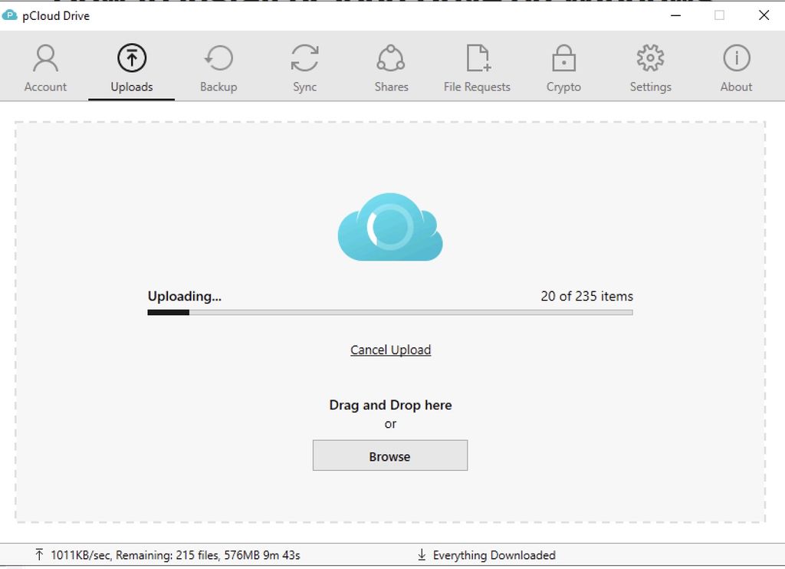Cancel the current upload

390,350
